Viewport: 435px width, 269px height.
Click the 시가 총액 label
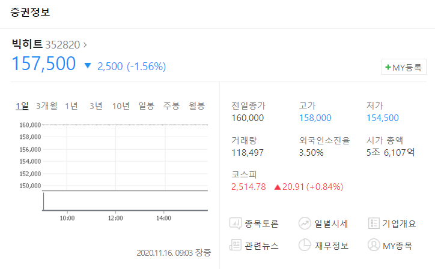coord(385,140)
